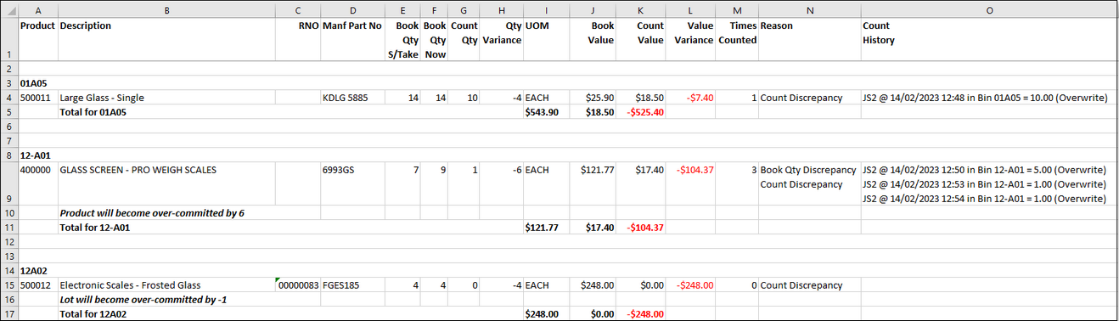The width and height of the screenshot is (1119, 321).
Task: Select part number KDLG 5885
Action: pos(351,98)
